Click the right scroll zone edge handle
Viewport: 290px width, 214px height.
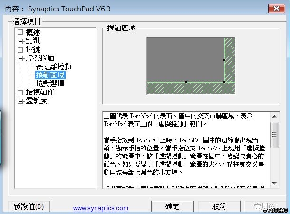pyautogui.click(x=224, y=60)
